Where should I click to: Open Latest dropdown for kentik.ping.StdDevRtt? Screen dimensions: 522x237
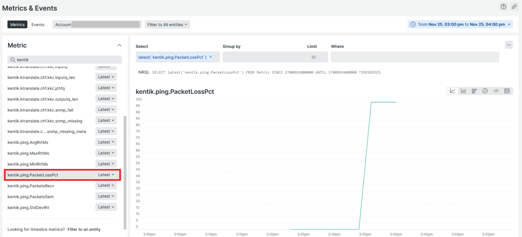tap(106, 207)
